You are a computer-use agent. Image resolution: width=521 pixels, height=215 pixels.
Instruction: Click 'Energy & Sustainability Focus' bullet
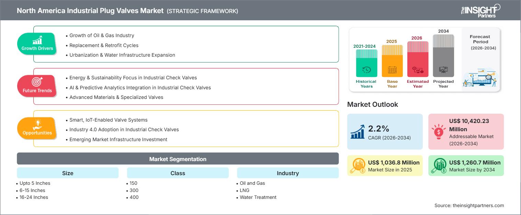click(133, 78)
